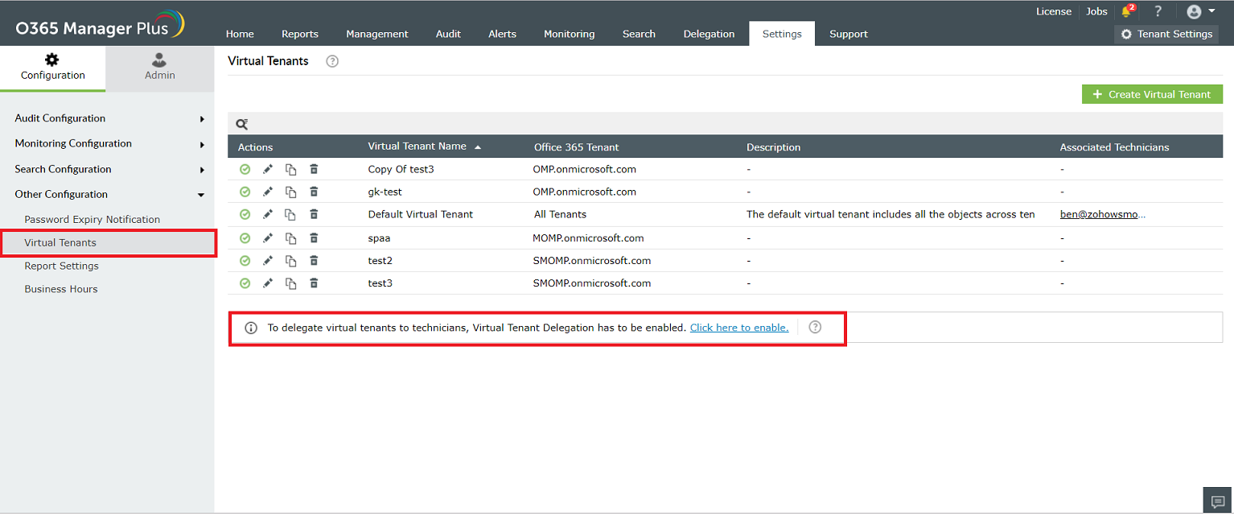Edit the spaa virtual tenant

click(268, 238)
